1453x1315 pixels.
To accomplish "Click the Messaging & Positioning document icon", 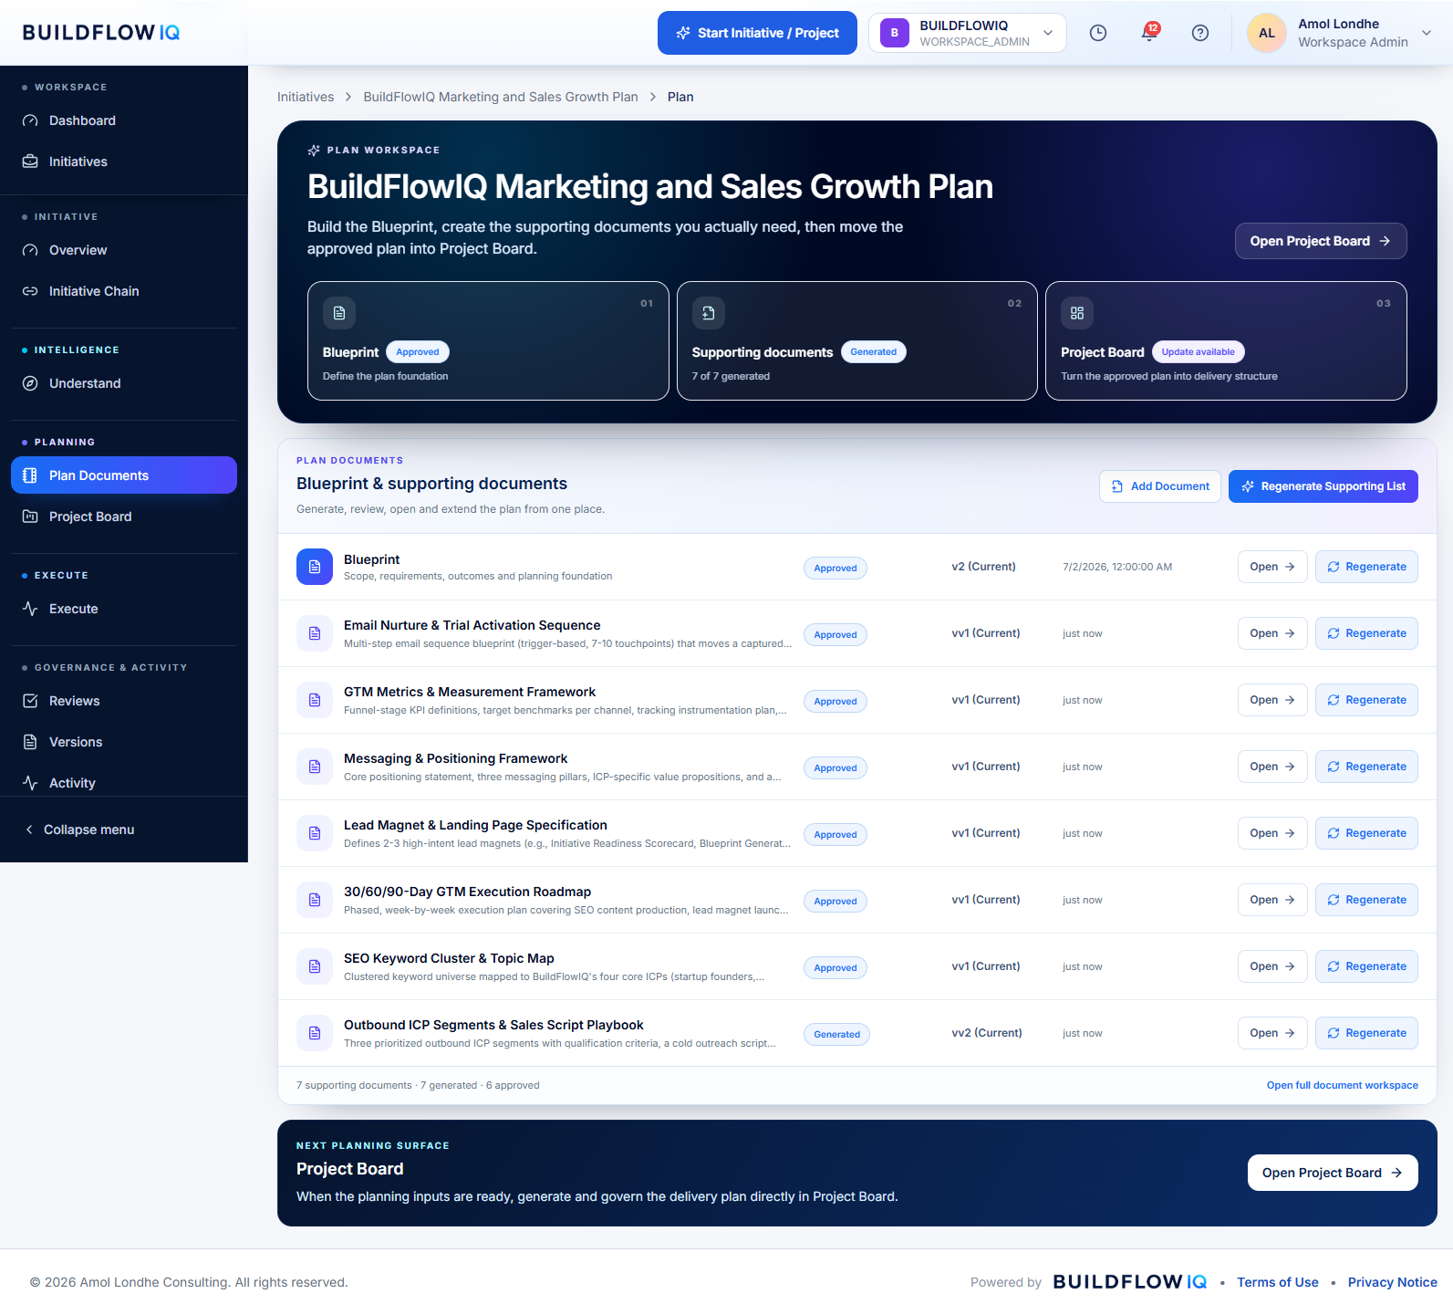I will (315, 767).
